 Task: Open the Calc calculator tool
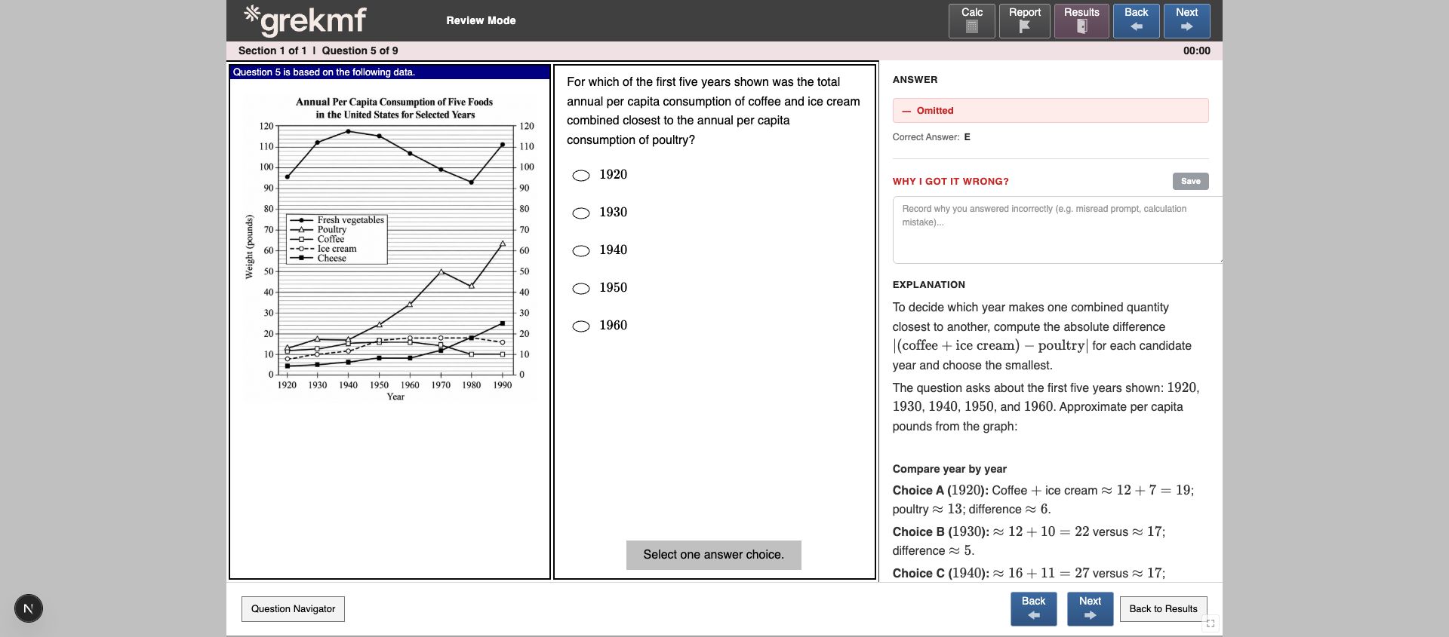[x=971, y=21]
